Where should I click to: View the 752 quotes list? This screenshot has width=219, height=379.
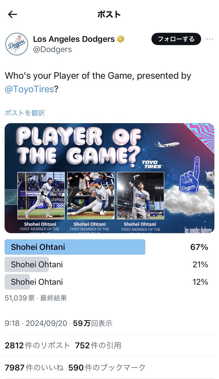coord(98,346)
